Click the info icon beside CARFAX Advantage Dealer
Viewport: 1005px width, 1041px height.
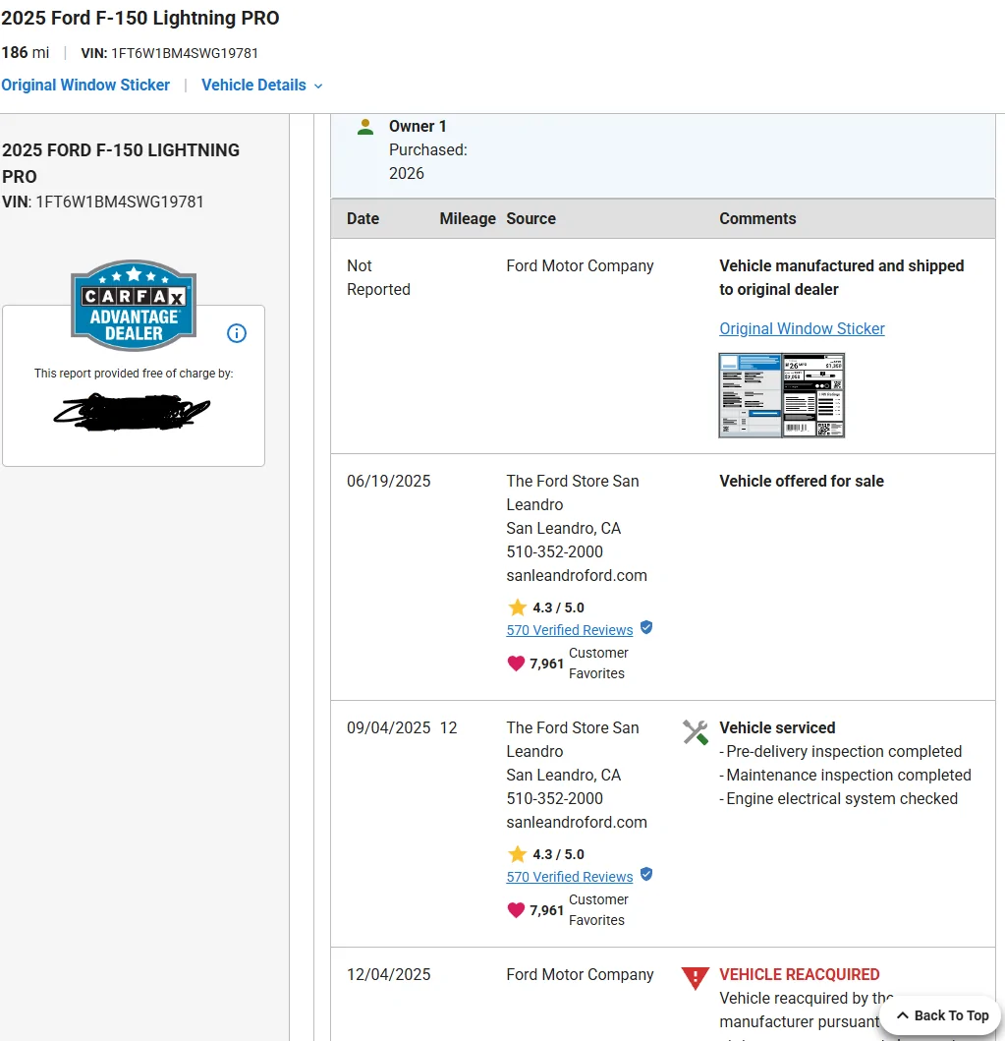[x=237, y=333]
